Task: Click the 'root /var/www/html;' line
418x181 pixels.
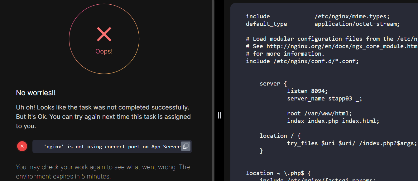Action: click(320, 114)
